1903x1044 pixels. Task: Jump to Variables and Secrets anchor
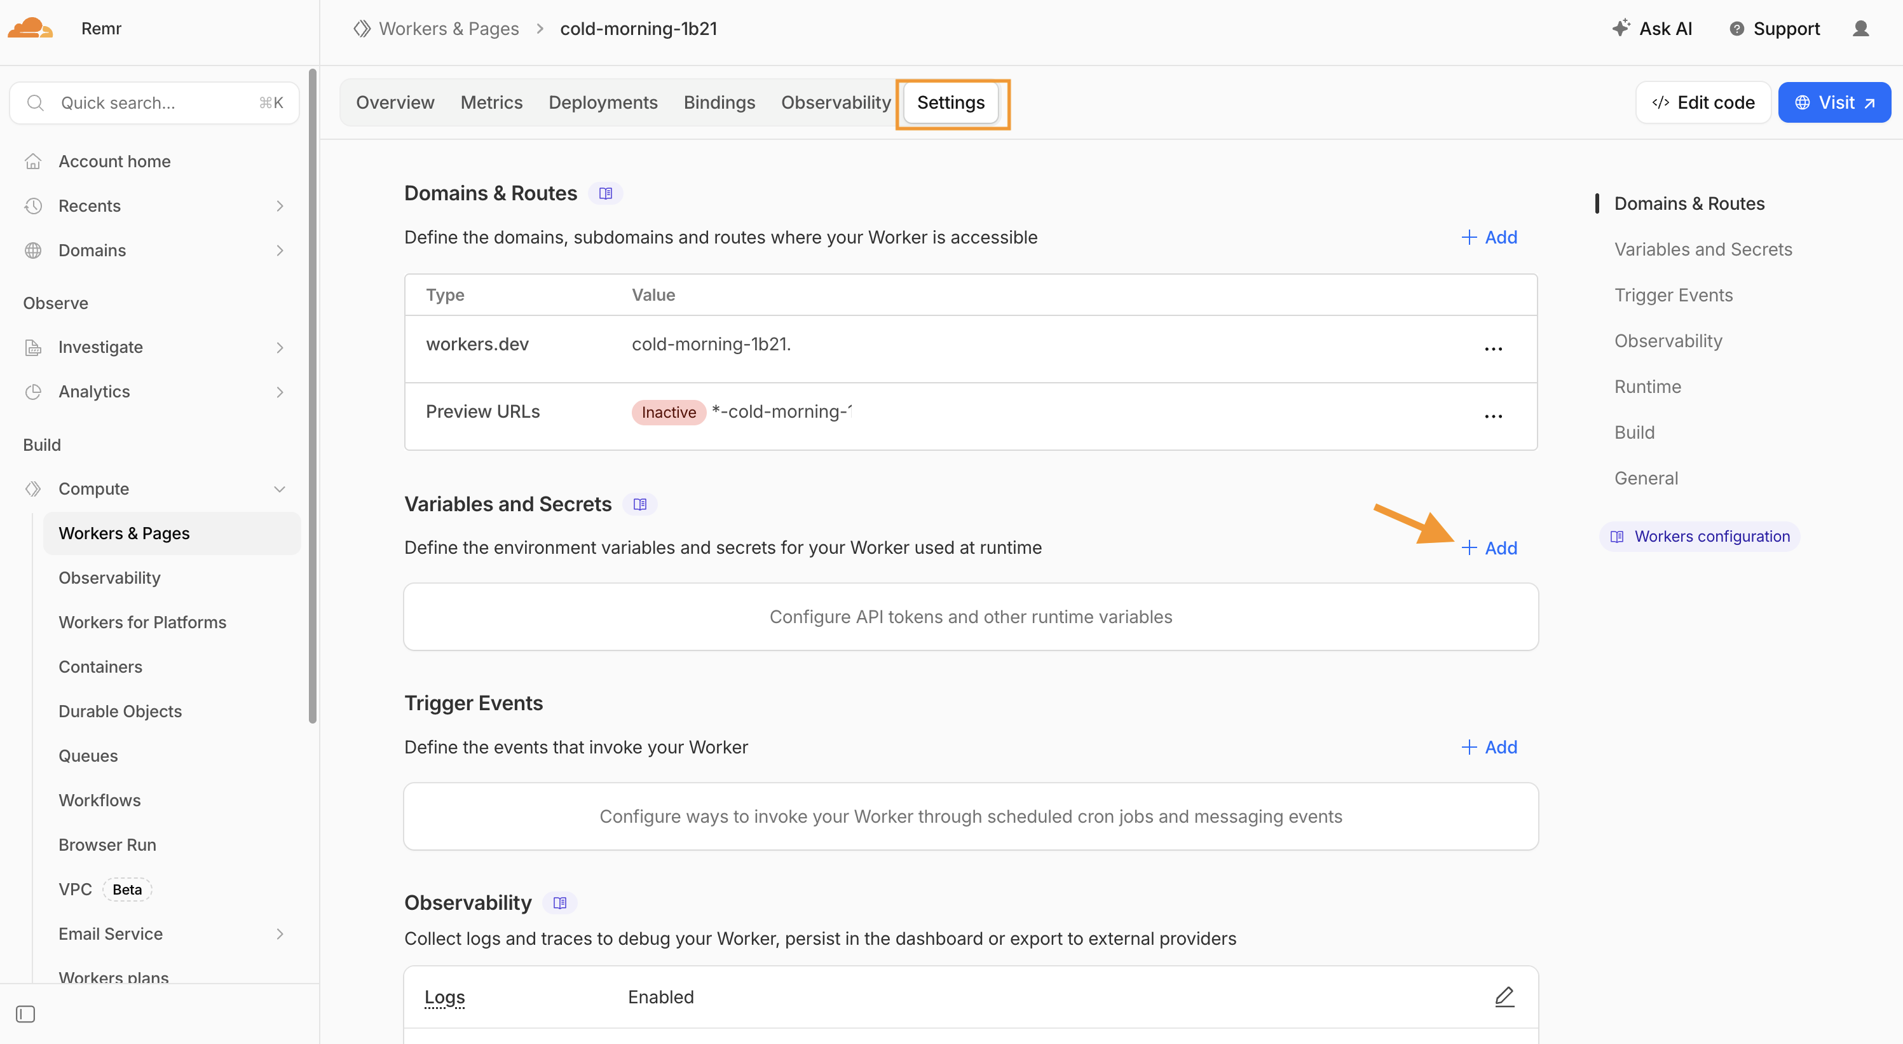(x=1703, y=249)
